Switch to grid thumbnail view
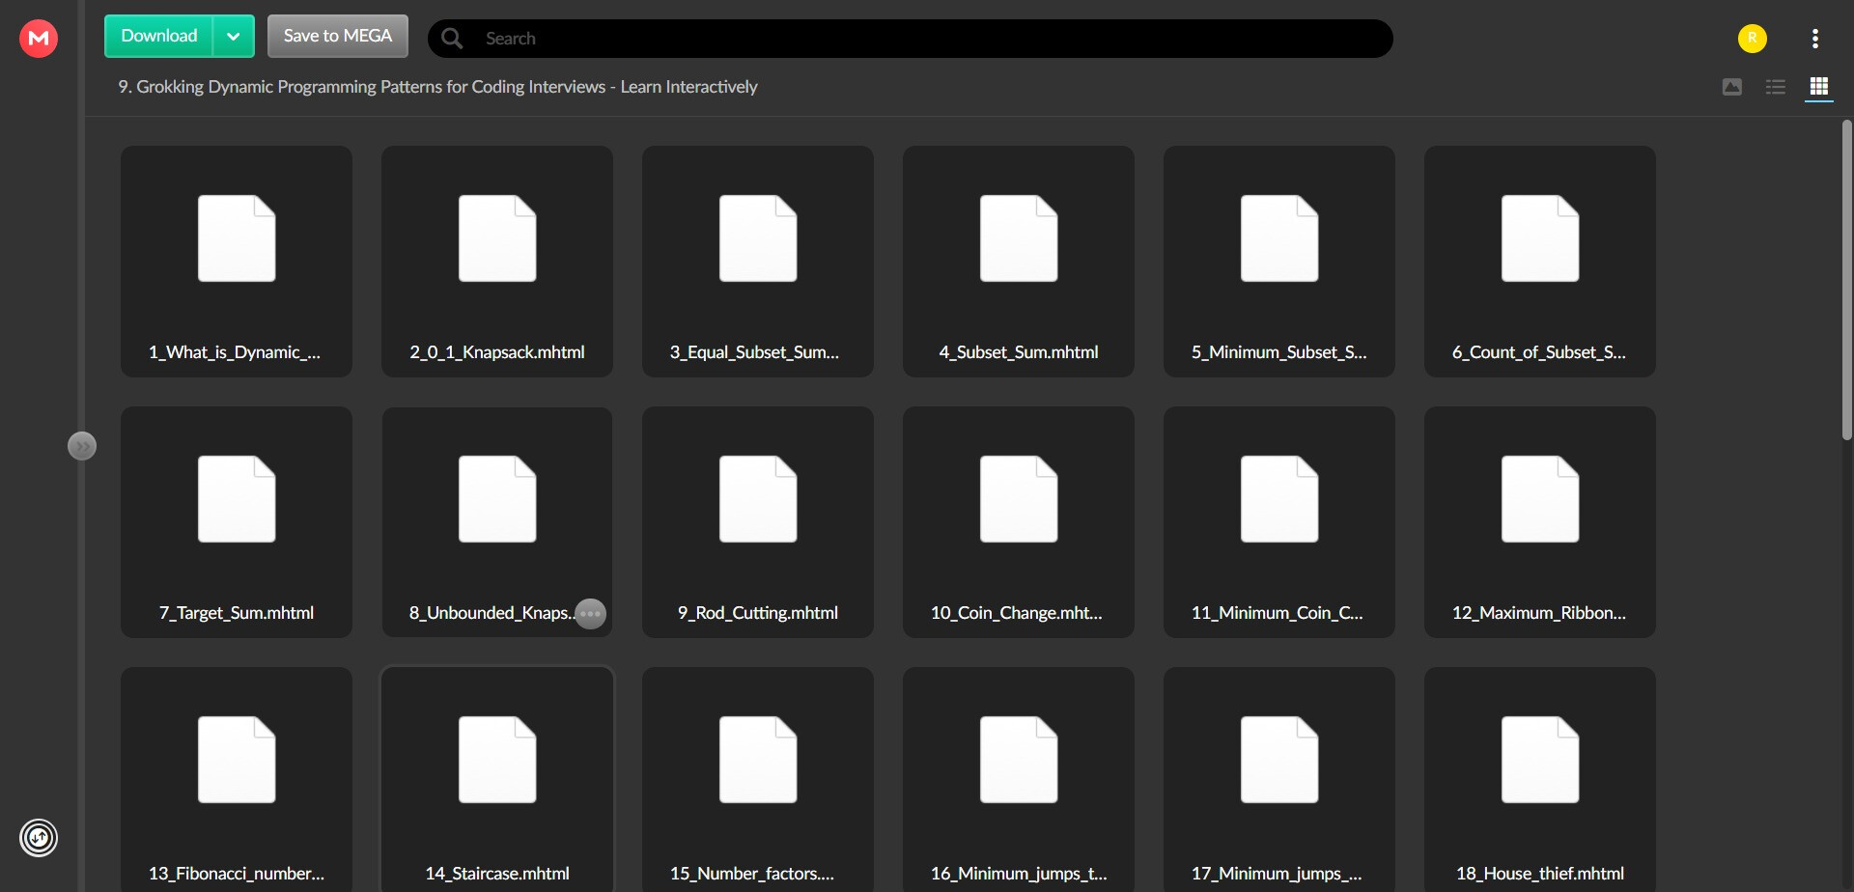 point(1819,87)
